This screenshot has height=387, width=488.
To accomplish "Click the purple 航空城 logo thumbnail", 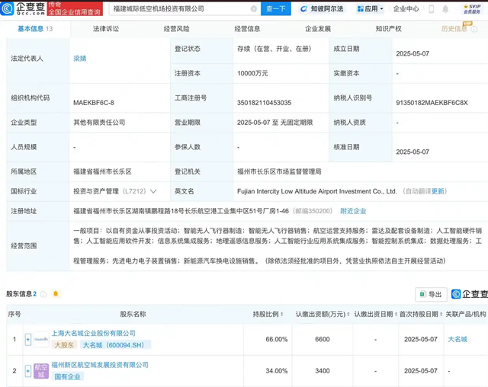I will point(41,371).
